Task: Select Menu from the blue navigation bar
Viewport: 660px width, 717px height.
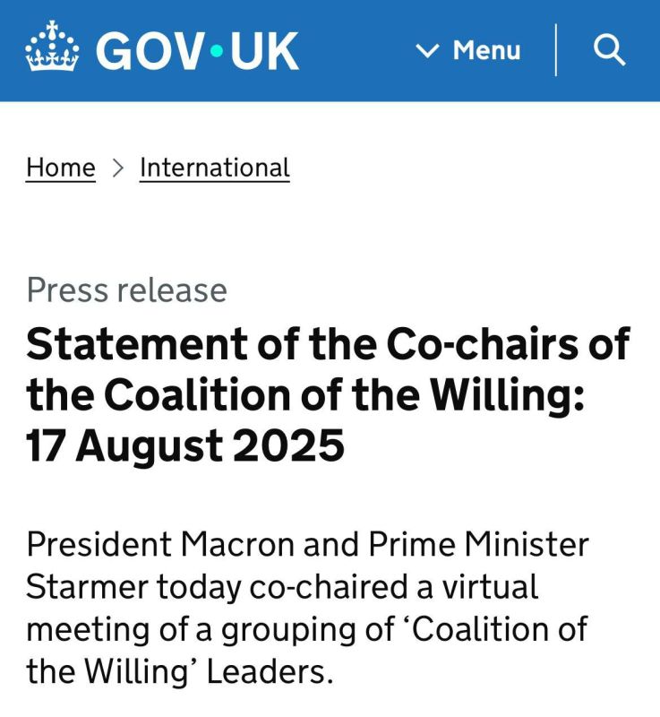Action: click(486, 51)
